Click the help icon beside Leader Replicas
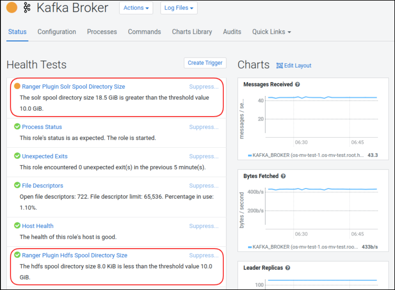Screen dimensions: 395x290 [x=288, y=268]
